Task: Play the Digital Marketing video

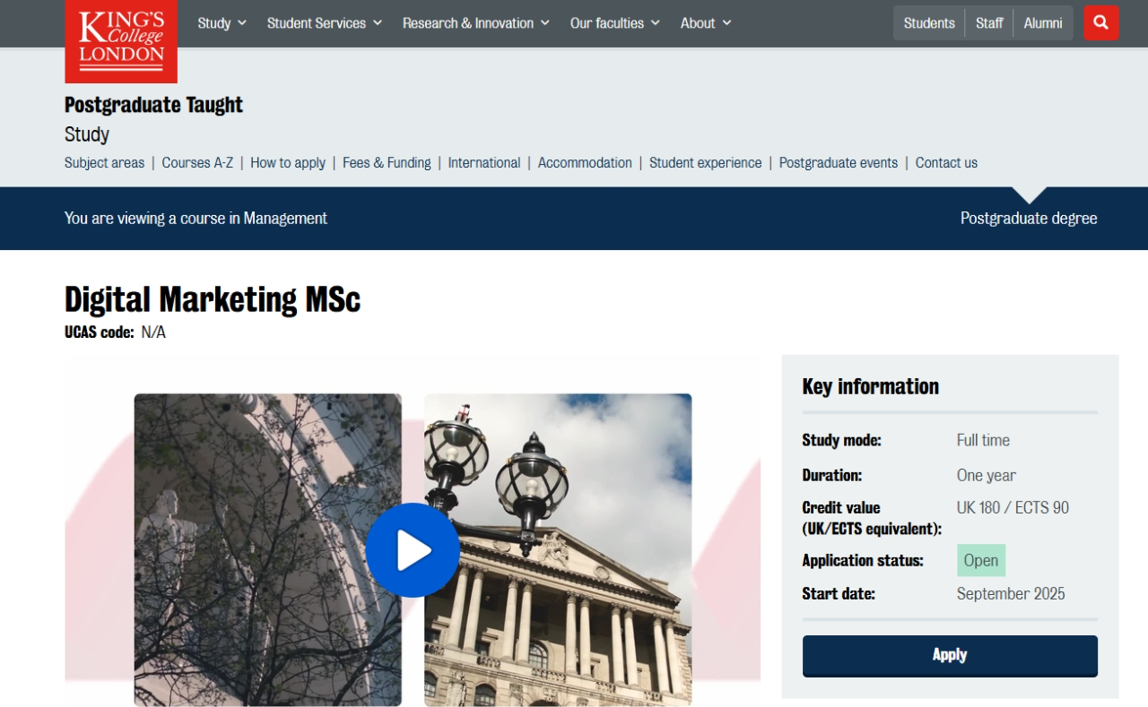Action: 413,550
